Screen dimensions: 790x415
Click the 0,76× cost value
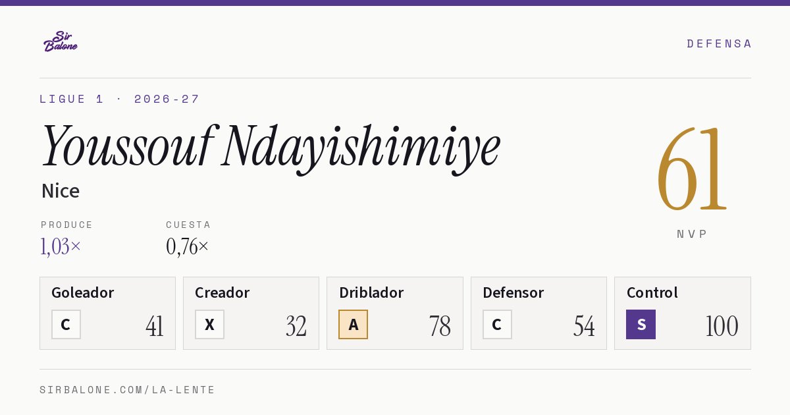coord(188,246)
